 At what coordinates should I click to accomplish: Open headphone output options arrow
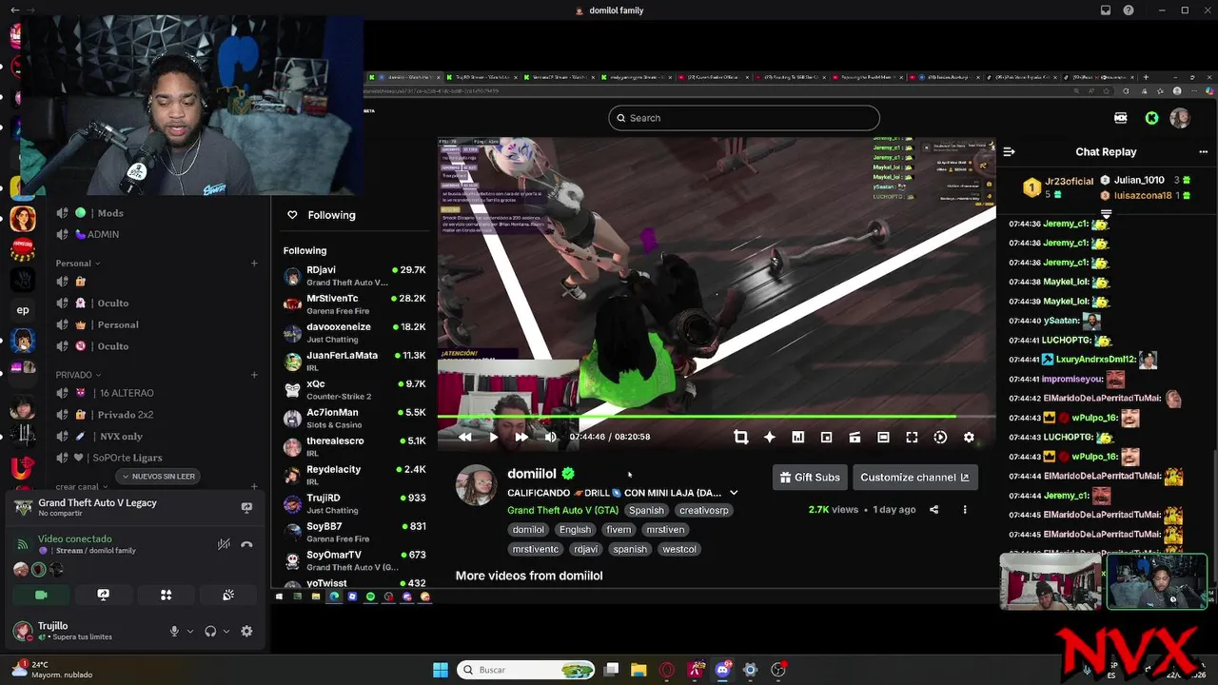226,631
